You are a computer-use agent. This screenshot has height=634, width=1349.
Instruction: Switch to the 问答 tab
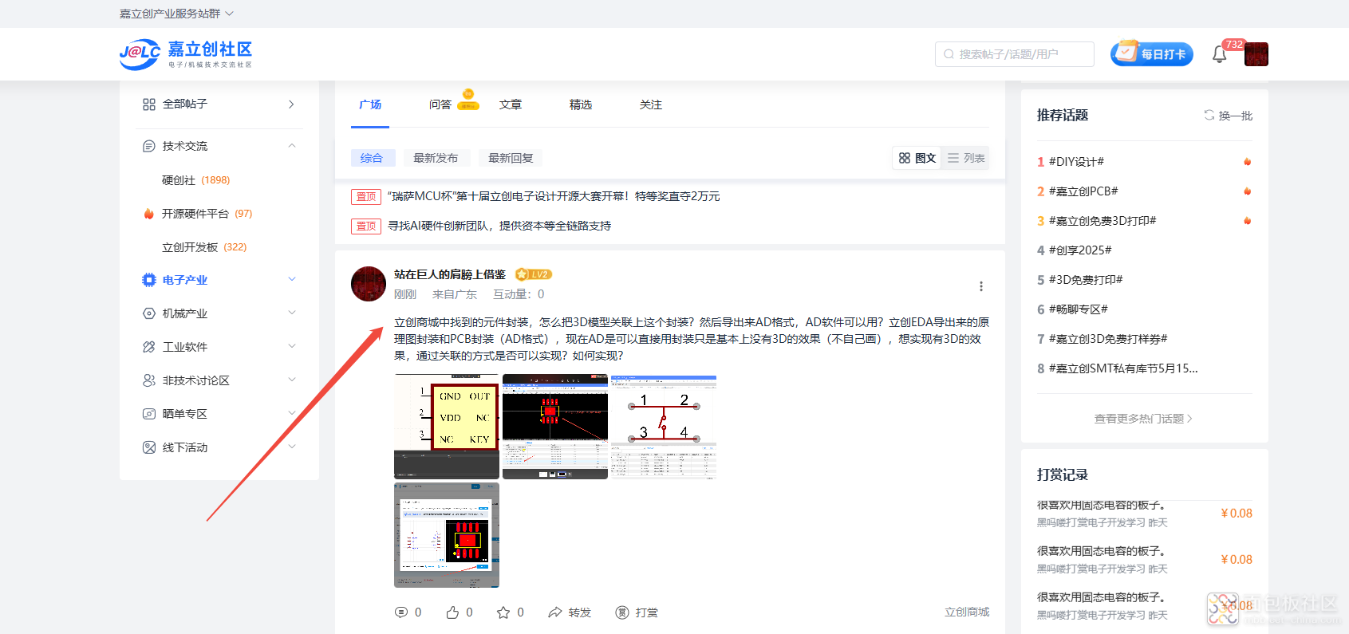(x=440, y=104)
